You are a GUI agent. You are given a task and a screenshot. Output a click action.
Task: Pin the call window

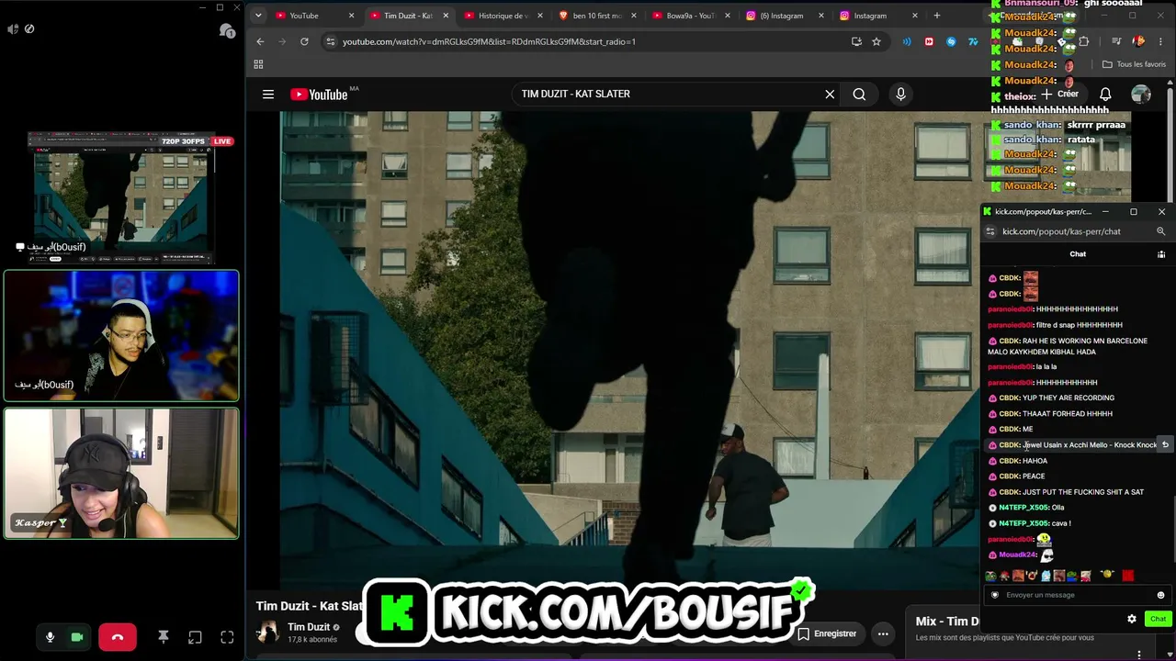point(163,637)
